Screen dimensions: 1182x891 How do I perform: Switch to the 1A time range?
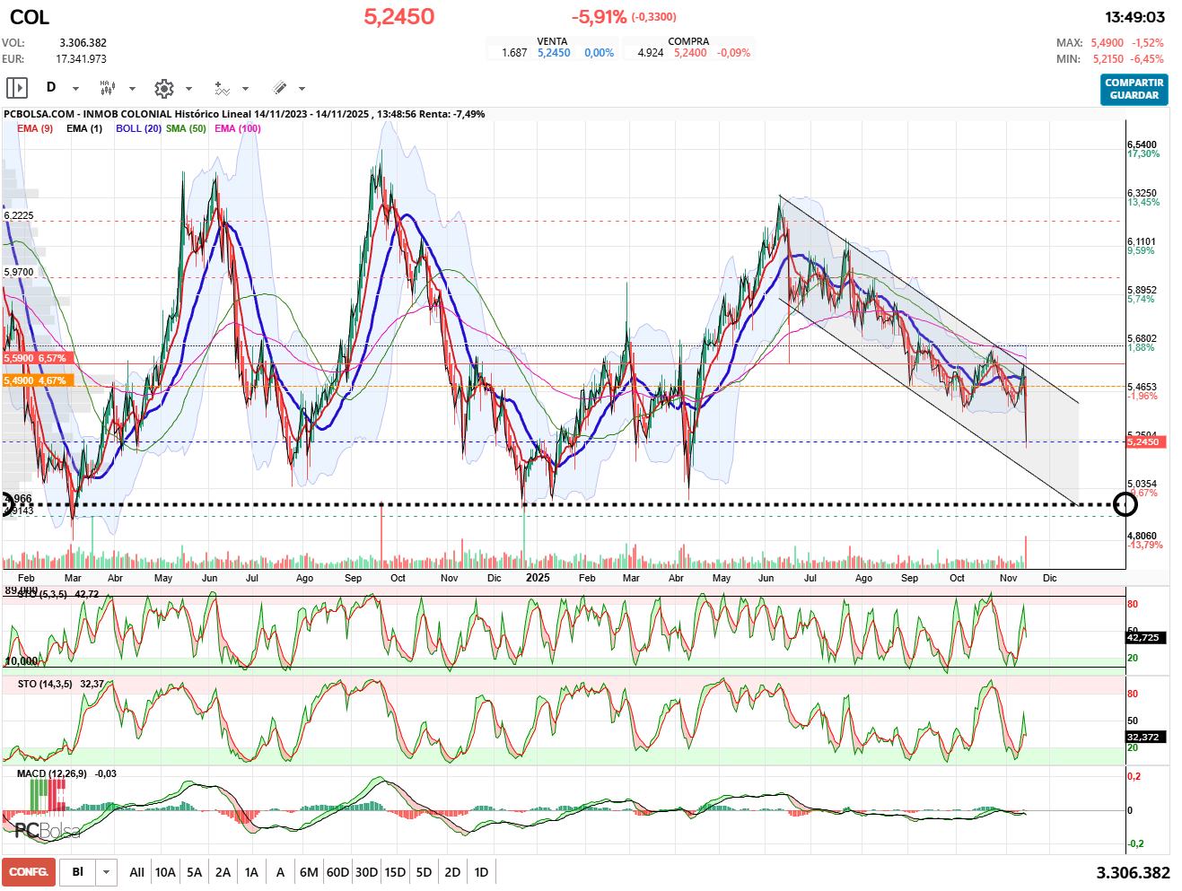(x=251, y=872)
